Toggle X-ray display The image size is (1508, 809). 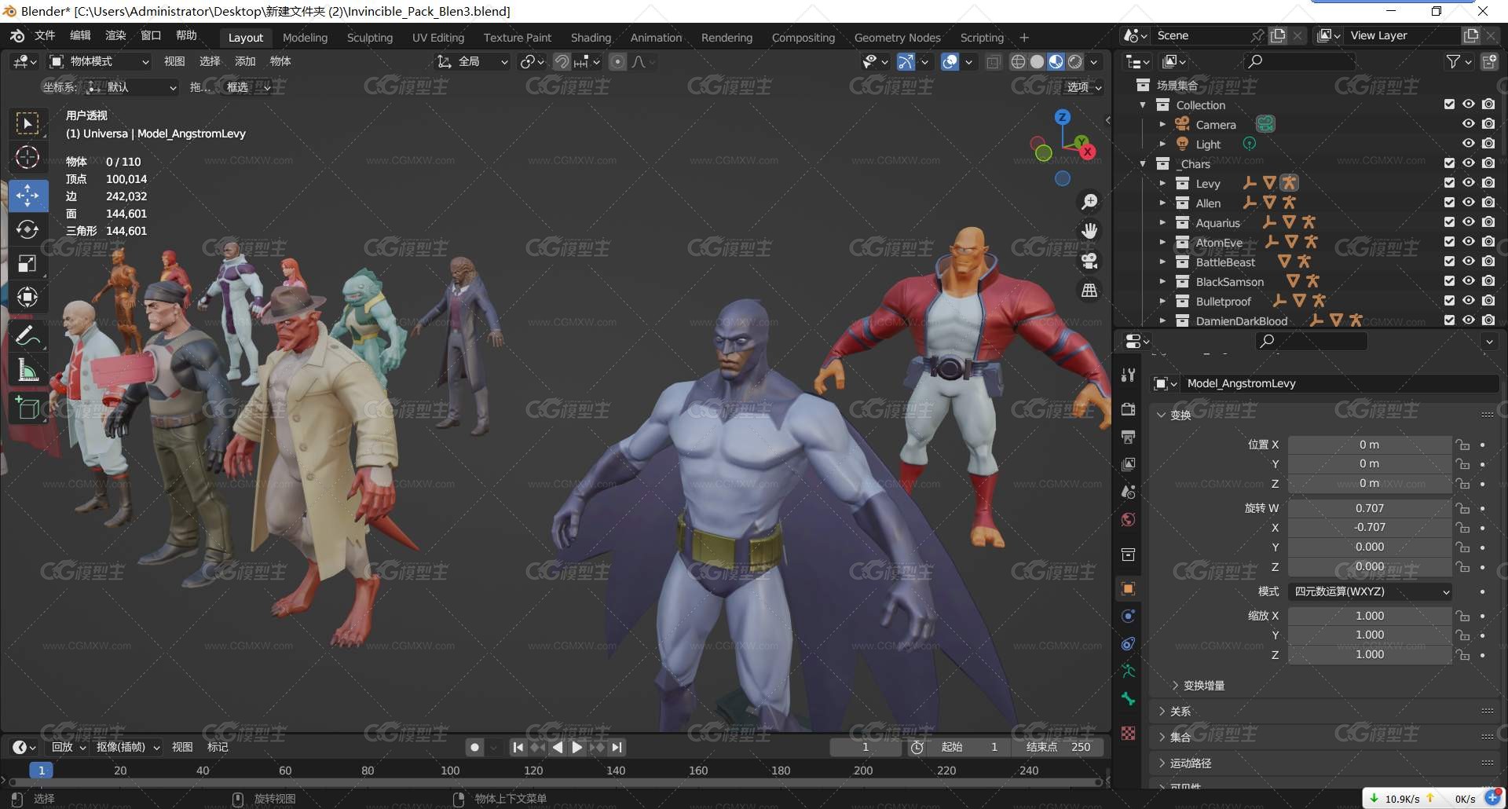tap(994, 61)
